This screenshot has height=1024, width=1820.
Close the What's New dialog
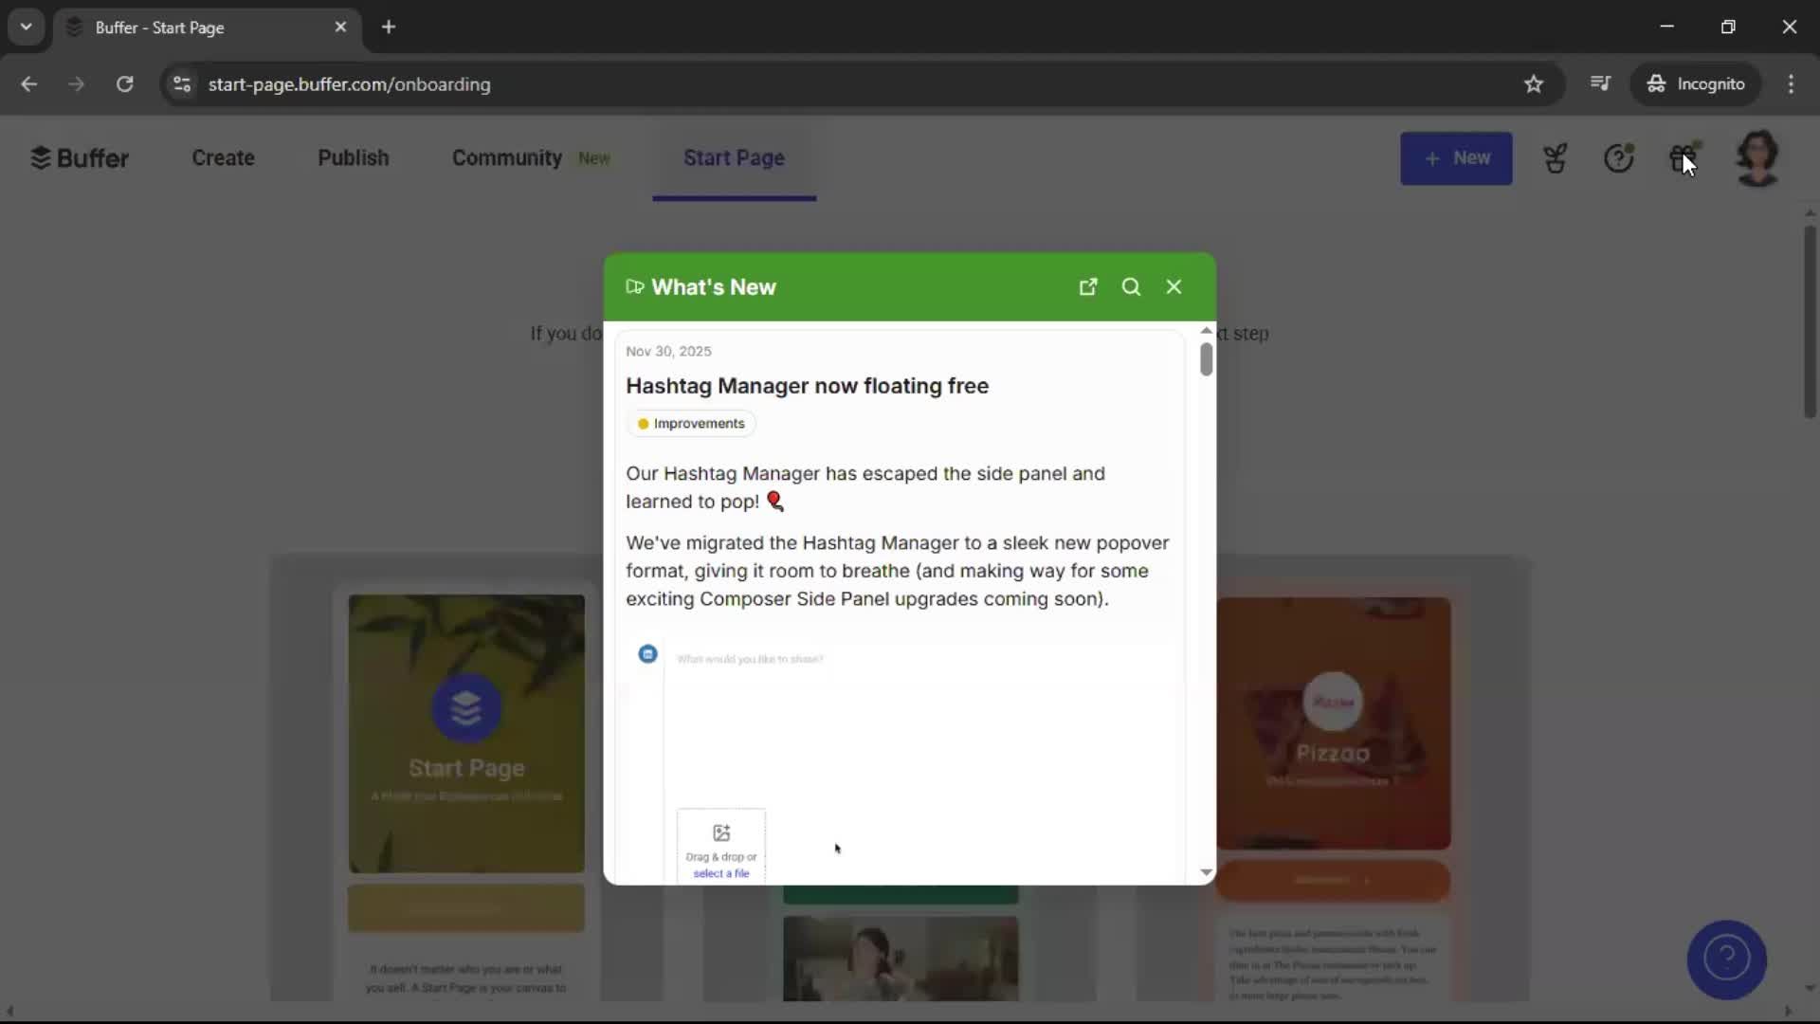(1174, 286)
